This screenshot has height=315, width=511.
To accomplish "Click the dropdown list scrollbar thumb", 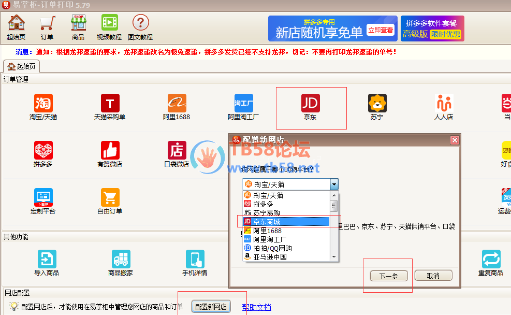I will coord(334,206).
